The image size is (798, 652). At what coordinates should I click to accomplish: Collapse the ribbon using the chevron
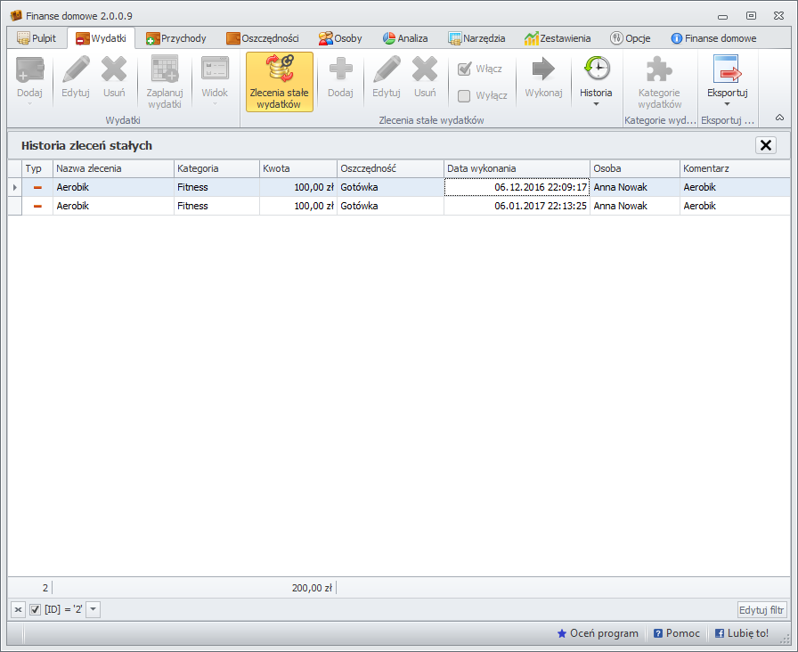tap(779, 118)
